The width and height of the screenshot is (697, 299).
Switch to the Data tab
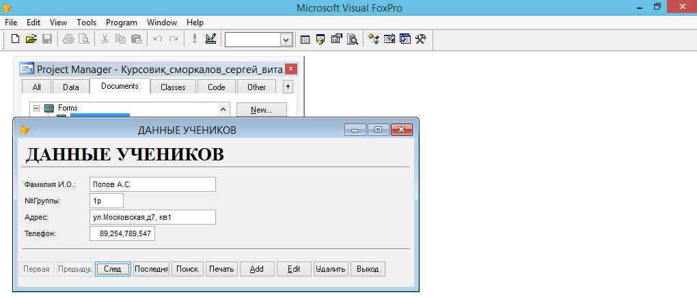tap(70, 87)
